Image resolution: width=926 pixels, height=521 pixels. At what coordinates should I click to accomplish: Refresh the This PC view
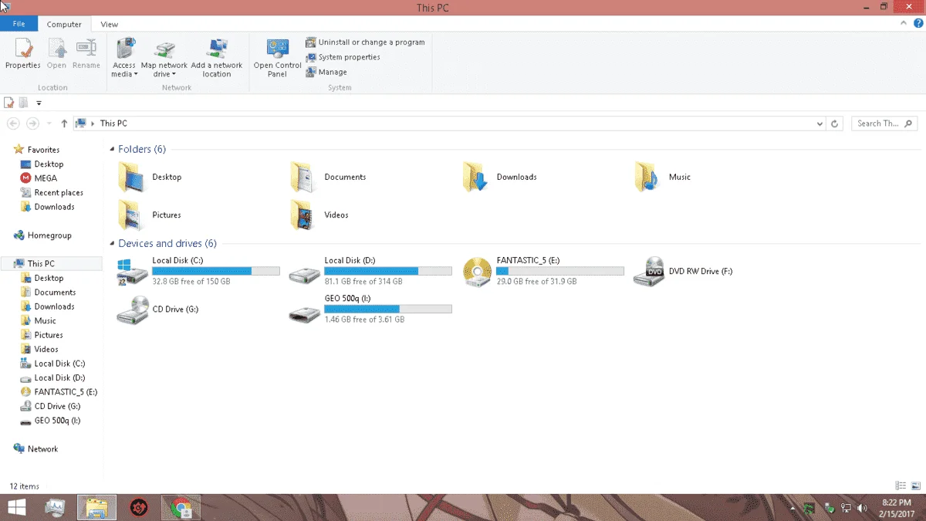pos(834,123)
